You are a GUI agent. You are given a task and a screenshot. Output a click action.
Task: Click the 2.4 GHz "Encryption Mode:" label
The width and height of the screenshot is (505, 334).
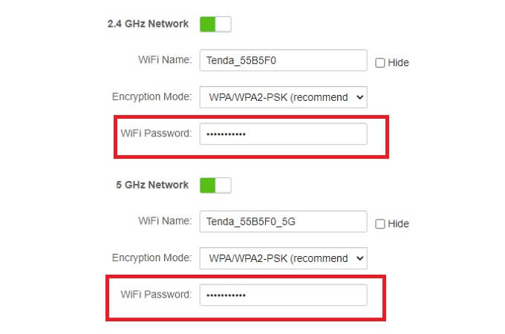click(x=151, y=97)
